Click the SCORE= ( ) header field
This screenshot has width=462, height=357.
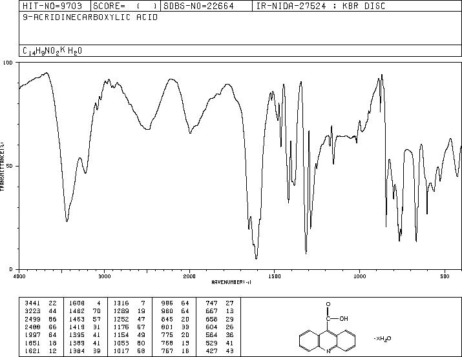(x=125, y=6)
